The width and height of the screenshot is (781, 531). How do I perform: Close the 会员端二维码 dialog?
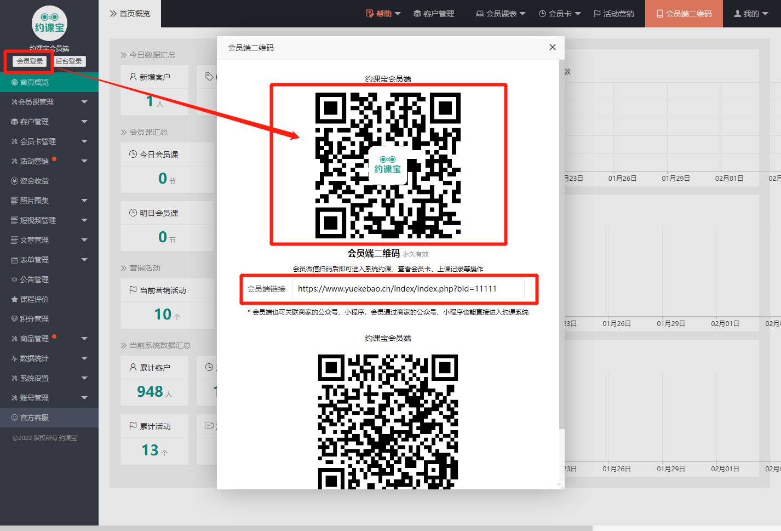pos(553,47)
